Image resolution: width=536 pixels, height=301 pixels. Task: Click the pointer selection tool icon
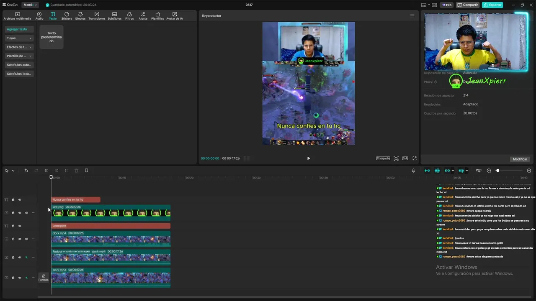tap(7, 171)
